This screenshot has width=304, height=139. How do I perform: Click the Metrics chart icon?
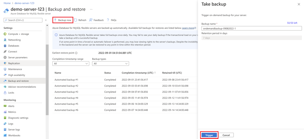5,112
